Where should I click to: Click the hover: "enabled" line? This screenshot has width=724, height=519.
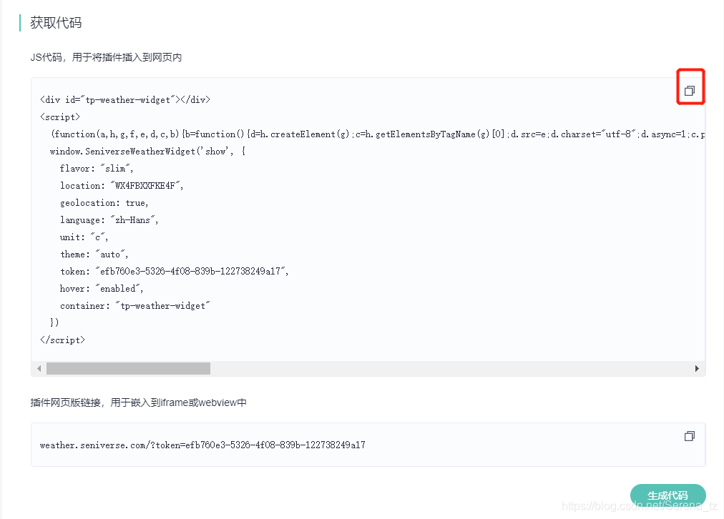102,288
